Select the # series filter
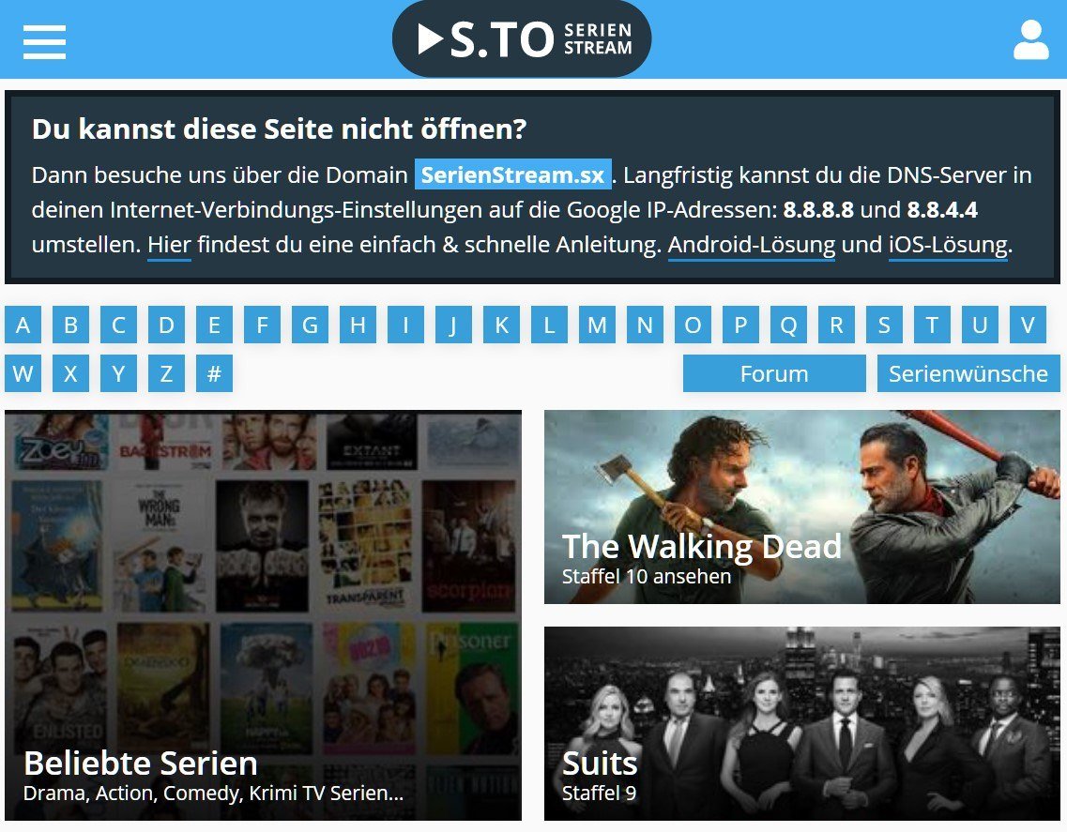1067x832 pixels. click(214, 373)
